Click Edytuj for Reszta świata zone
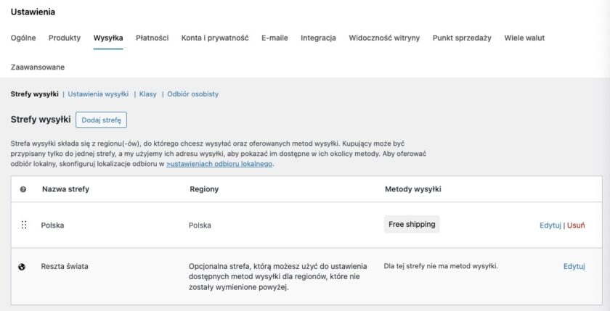Viewport: 610px width, 311px height. click(574, 266)
